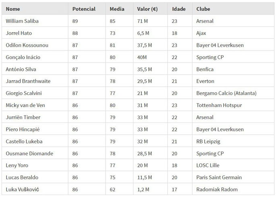The height and width of the screenshot is (197, 276).
Task: Click the Jorrel Hato name cell
Action: pyautogui.click(x=18, y=33)
